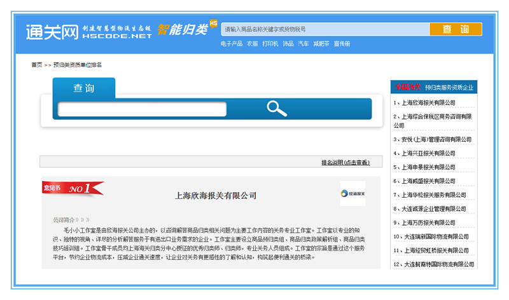Click the 公司简介 section label
The height and width of the screenshot is (300, 509).
pyautogui.click(x=64, y=220)
